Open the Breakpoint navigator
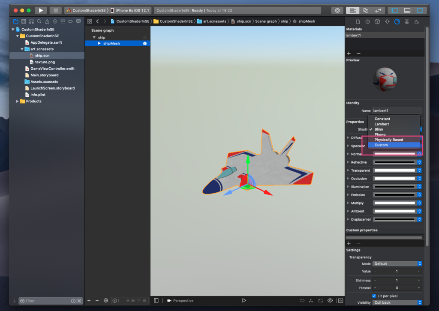Viewport: 439px width, 311px height. [x=71, y=21]
